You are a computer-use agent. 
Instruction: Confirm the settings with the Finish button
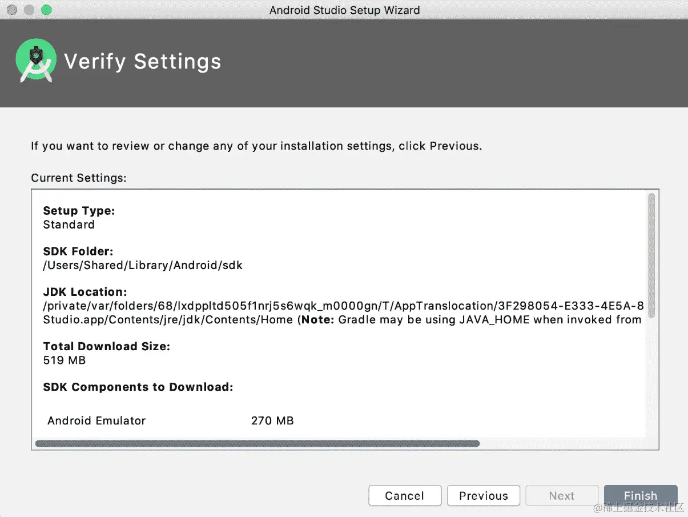[641, 495]
